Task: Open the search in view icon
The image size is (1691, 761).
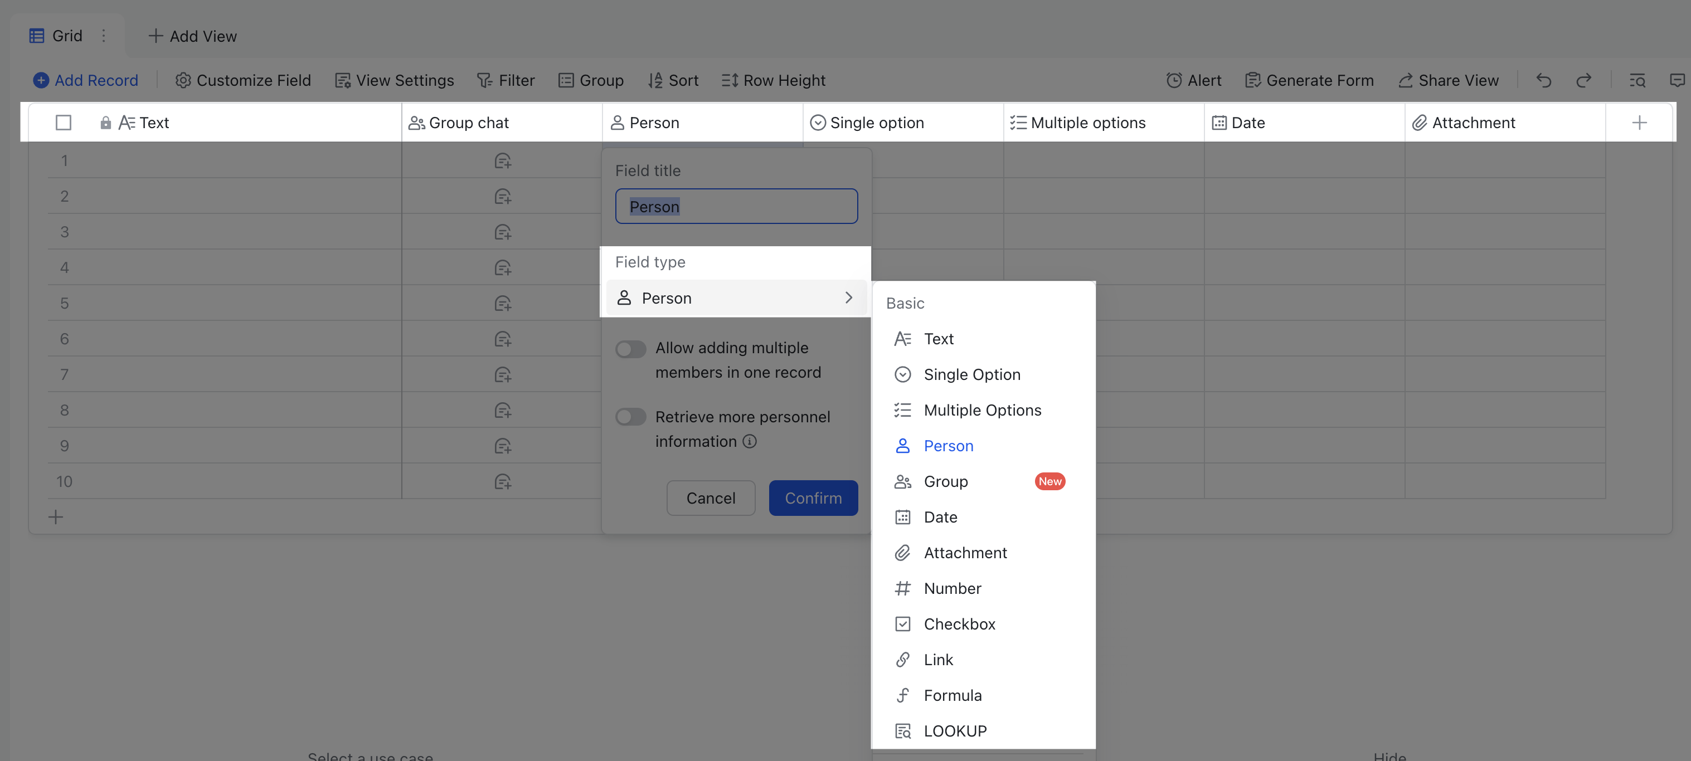Action: tap(1637, 80)
